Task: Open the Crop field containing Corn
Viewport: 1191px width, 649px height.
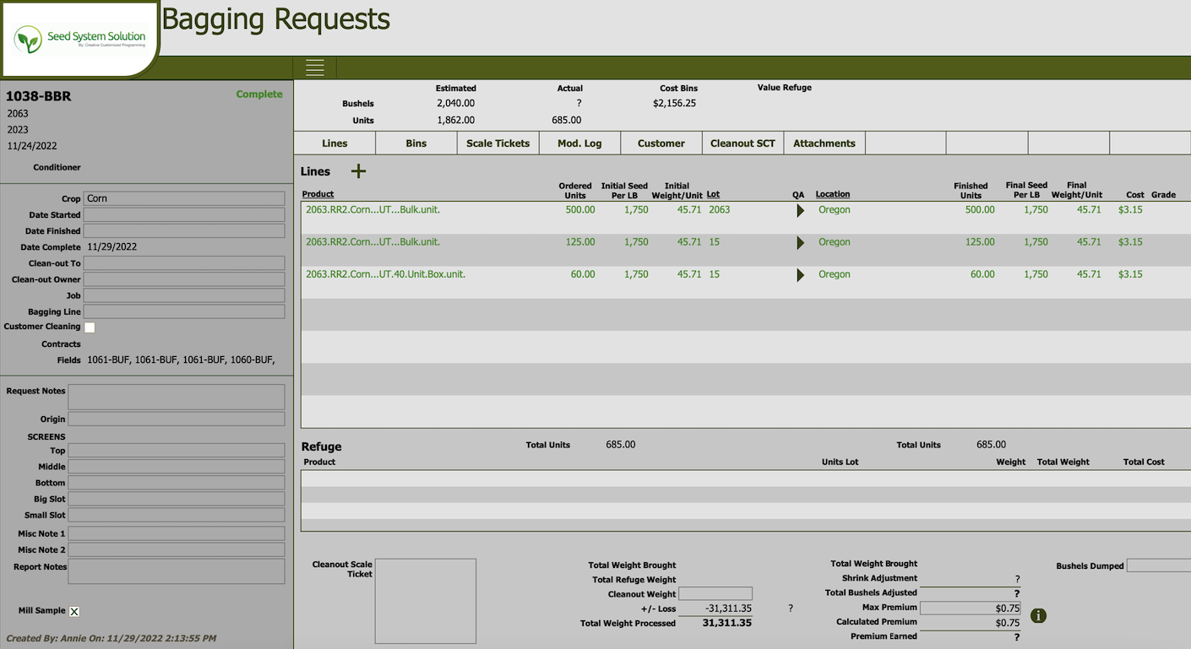Action: (x=184, y=199)
